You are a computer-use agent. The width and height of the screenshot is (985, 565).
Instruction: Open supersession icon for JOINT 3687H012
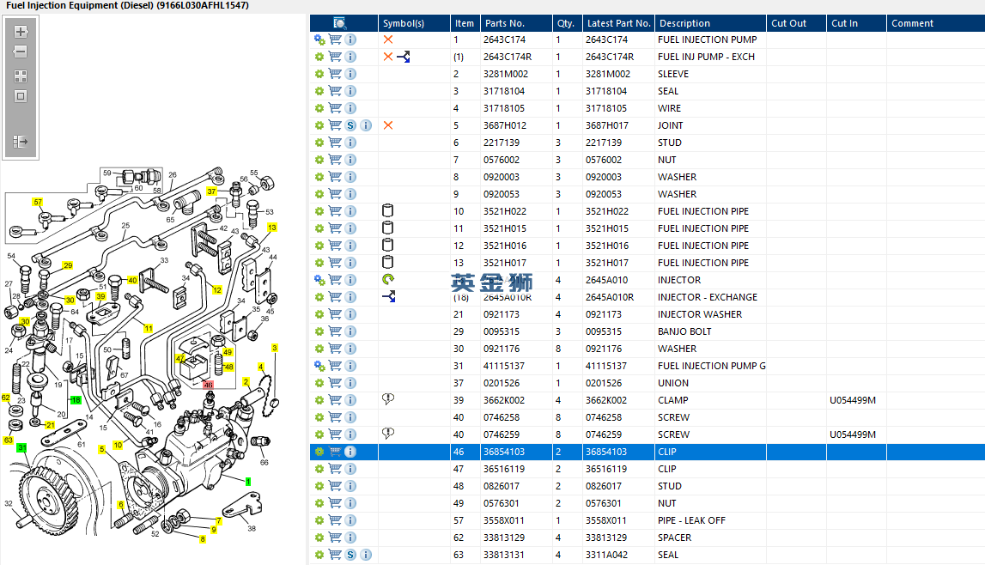coord(350,125)
